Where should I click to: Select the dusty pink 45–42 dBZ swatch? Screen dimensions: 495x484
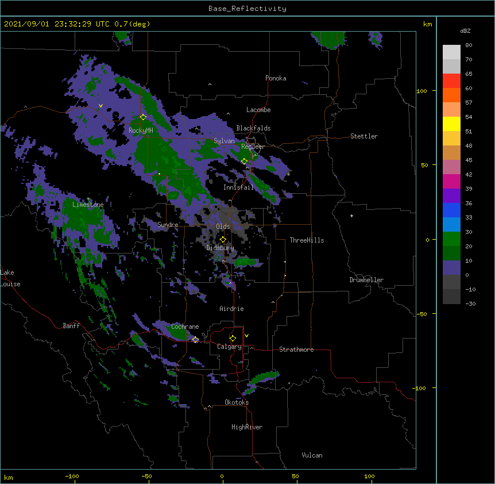click(451, 167)
